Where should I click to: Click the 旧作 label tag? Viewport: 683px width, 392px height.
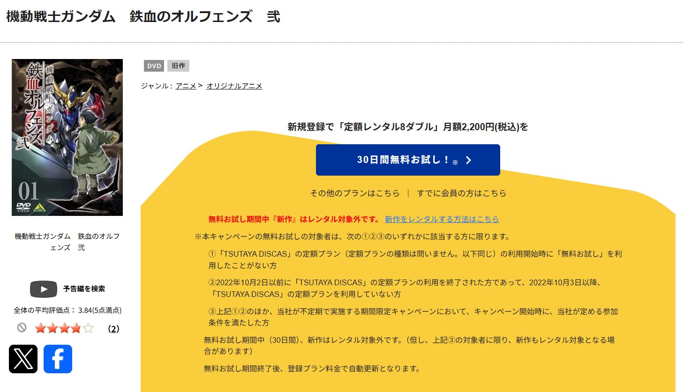pos(178,66)
